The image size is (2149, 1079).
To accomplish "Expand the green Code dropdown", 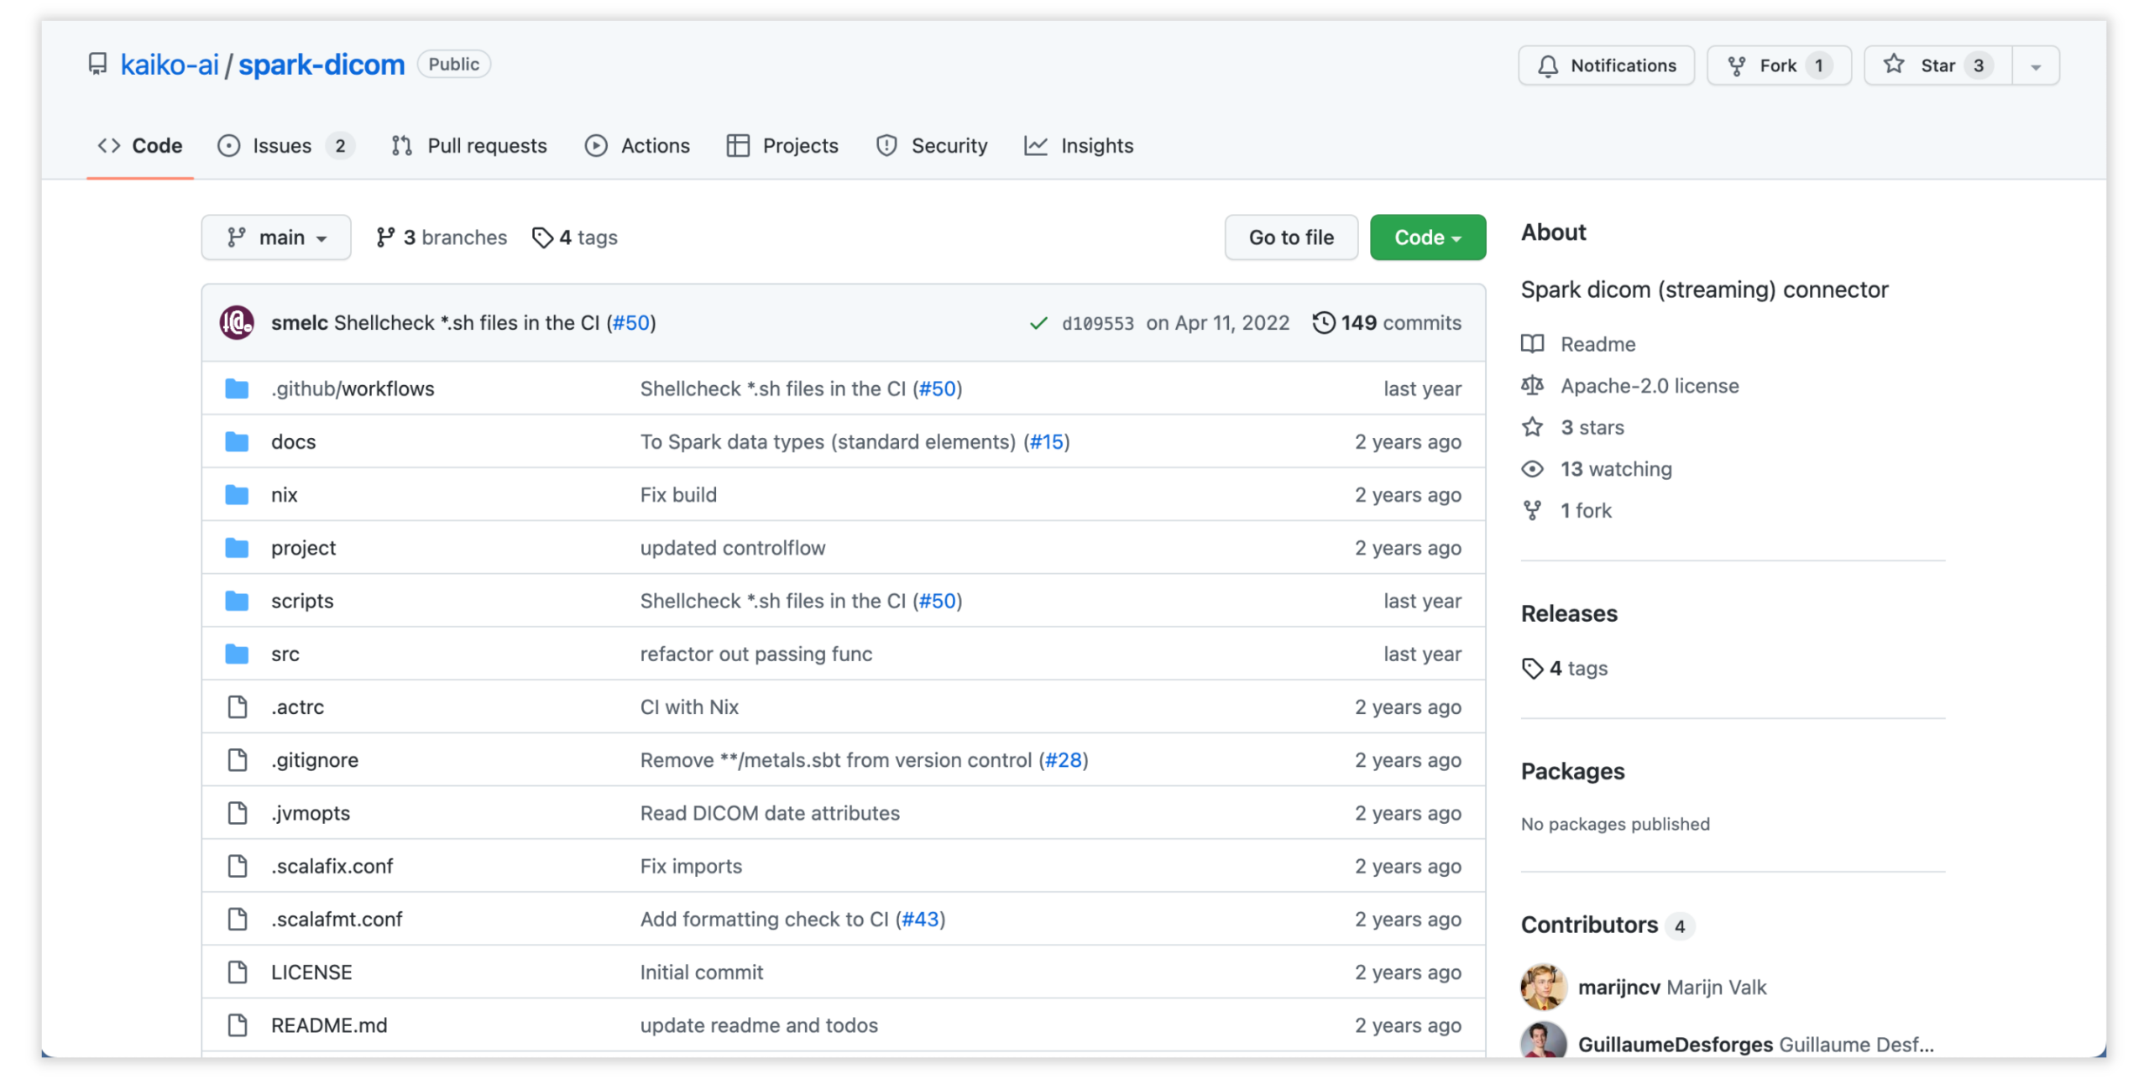I will (1427, 237).
